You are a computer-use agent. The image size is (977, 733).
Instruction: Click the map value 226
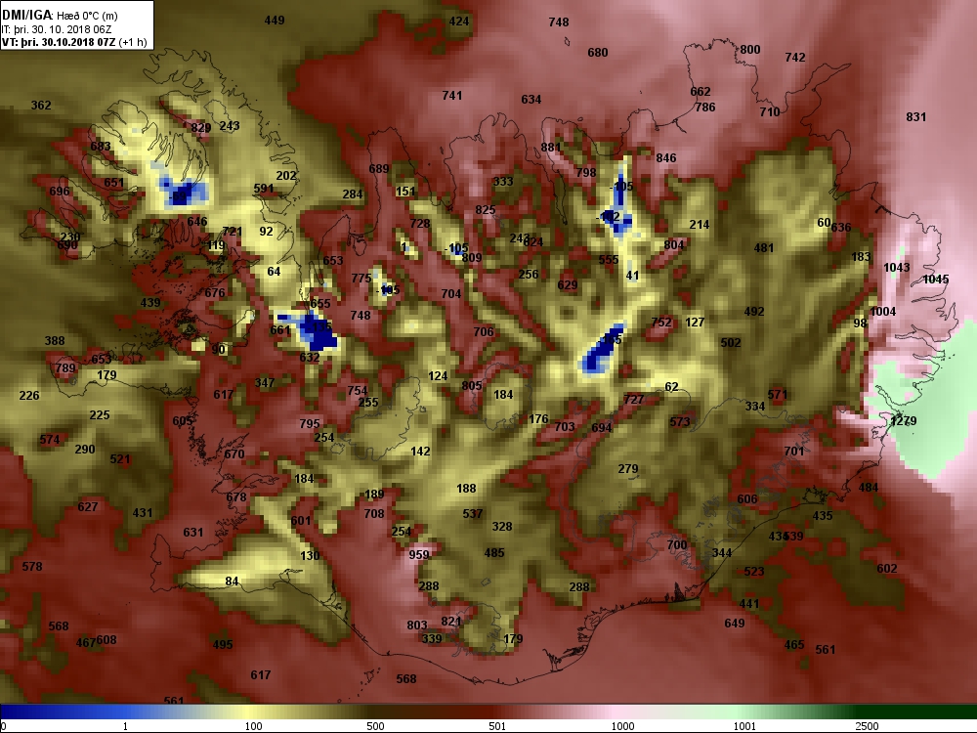pos(29,395)
